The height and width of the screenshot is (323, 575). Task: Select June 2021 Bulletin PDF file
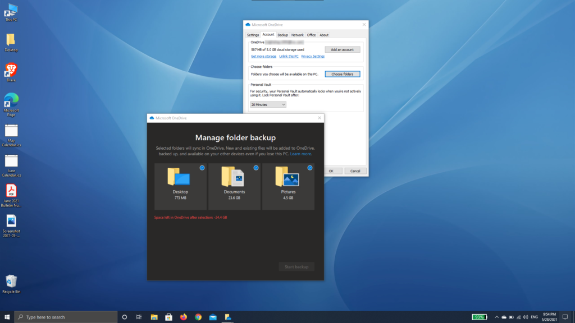pyautogui.click(x=11, y=196)
